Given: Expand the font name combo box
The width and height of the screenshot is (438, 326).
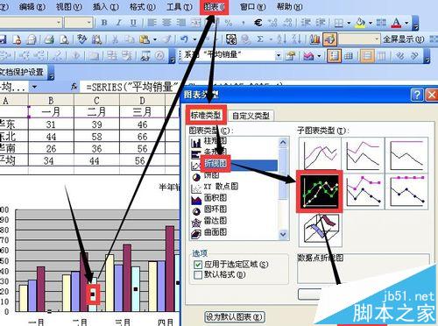Looking at the screenshot, I should pyautogui.click(x=59, y=23).
